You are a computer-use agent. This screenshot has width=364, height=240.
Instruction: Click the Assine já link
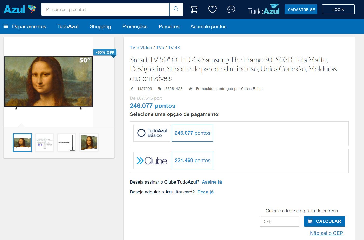(x=212, y=182)
